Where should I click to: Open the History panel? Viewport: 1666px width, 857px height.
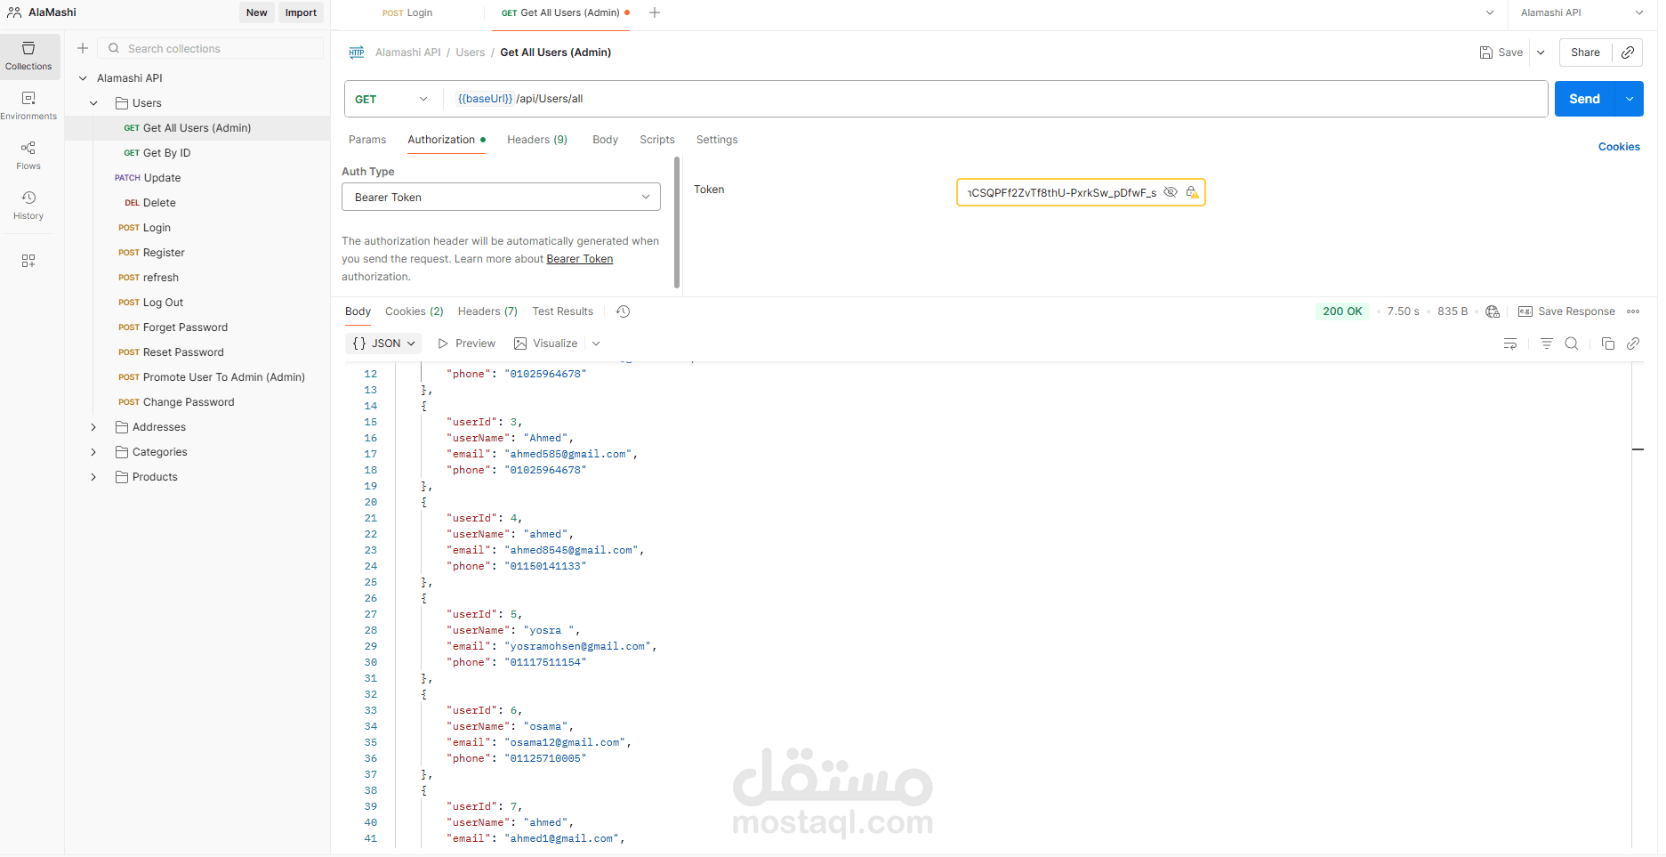tap(28, 205)
